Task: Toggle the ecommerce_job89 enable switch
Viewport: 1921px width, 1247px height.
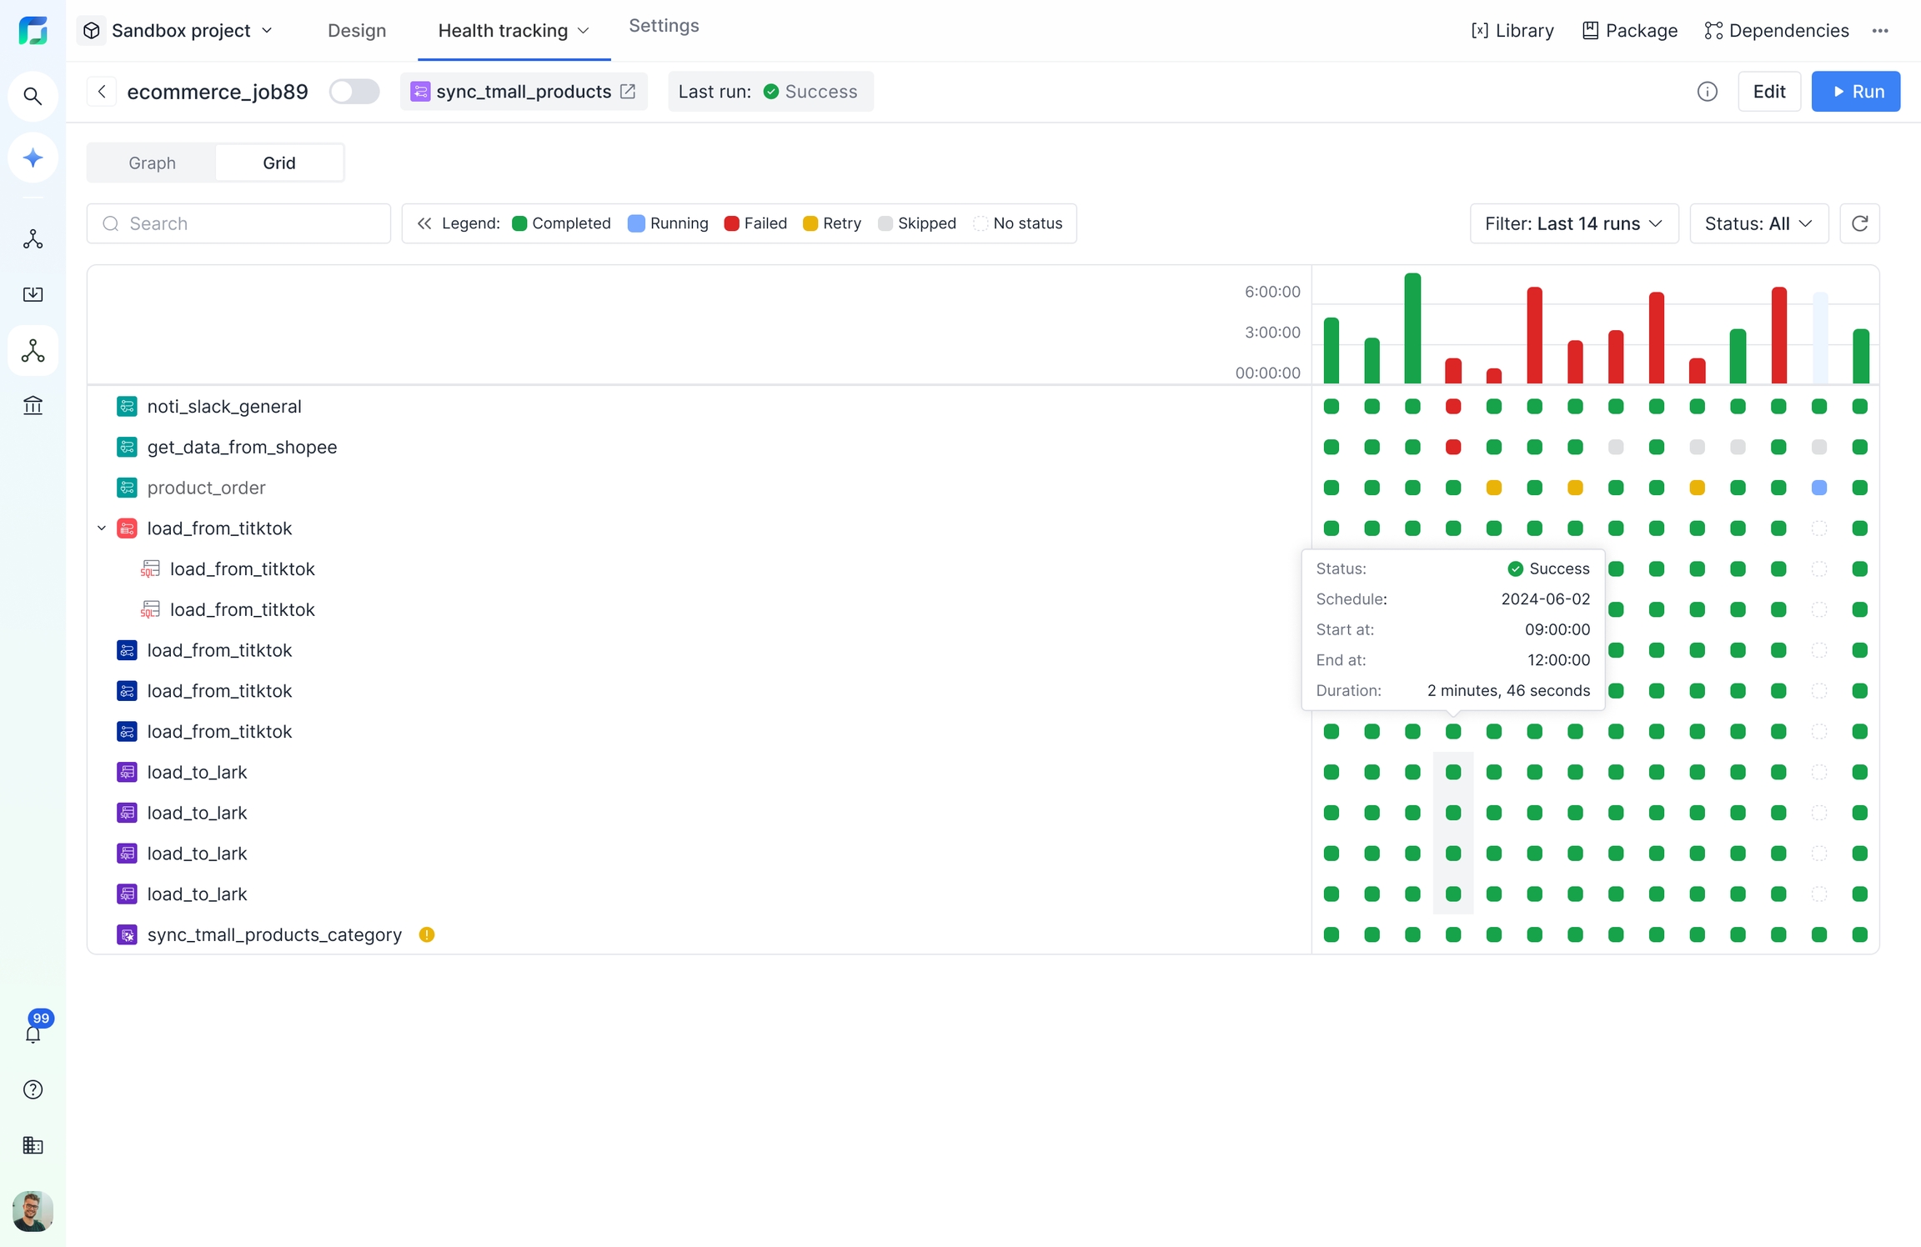Action: pyautogui.click(x=354, y=92)
